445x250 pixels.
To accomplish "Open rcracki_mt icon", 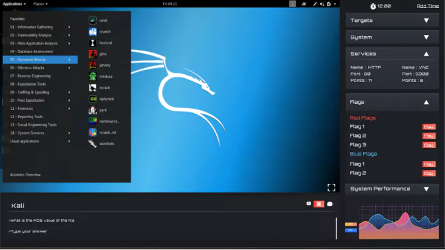I will (x=92, y=132).
